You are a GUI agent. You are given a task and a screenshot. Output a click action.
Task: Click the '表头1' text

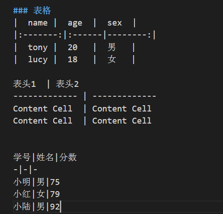click(x=25, y=84)
